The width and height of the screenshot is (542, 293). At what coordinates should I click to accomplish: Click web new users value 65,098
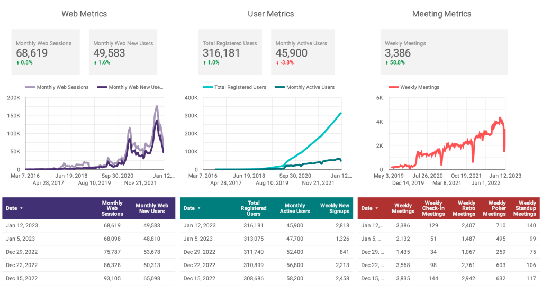tap(152, 279)
